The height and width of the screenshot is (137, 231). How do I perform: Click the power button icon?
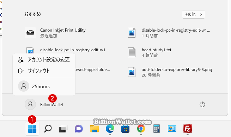pyautogui.click(x=202, y=104)
